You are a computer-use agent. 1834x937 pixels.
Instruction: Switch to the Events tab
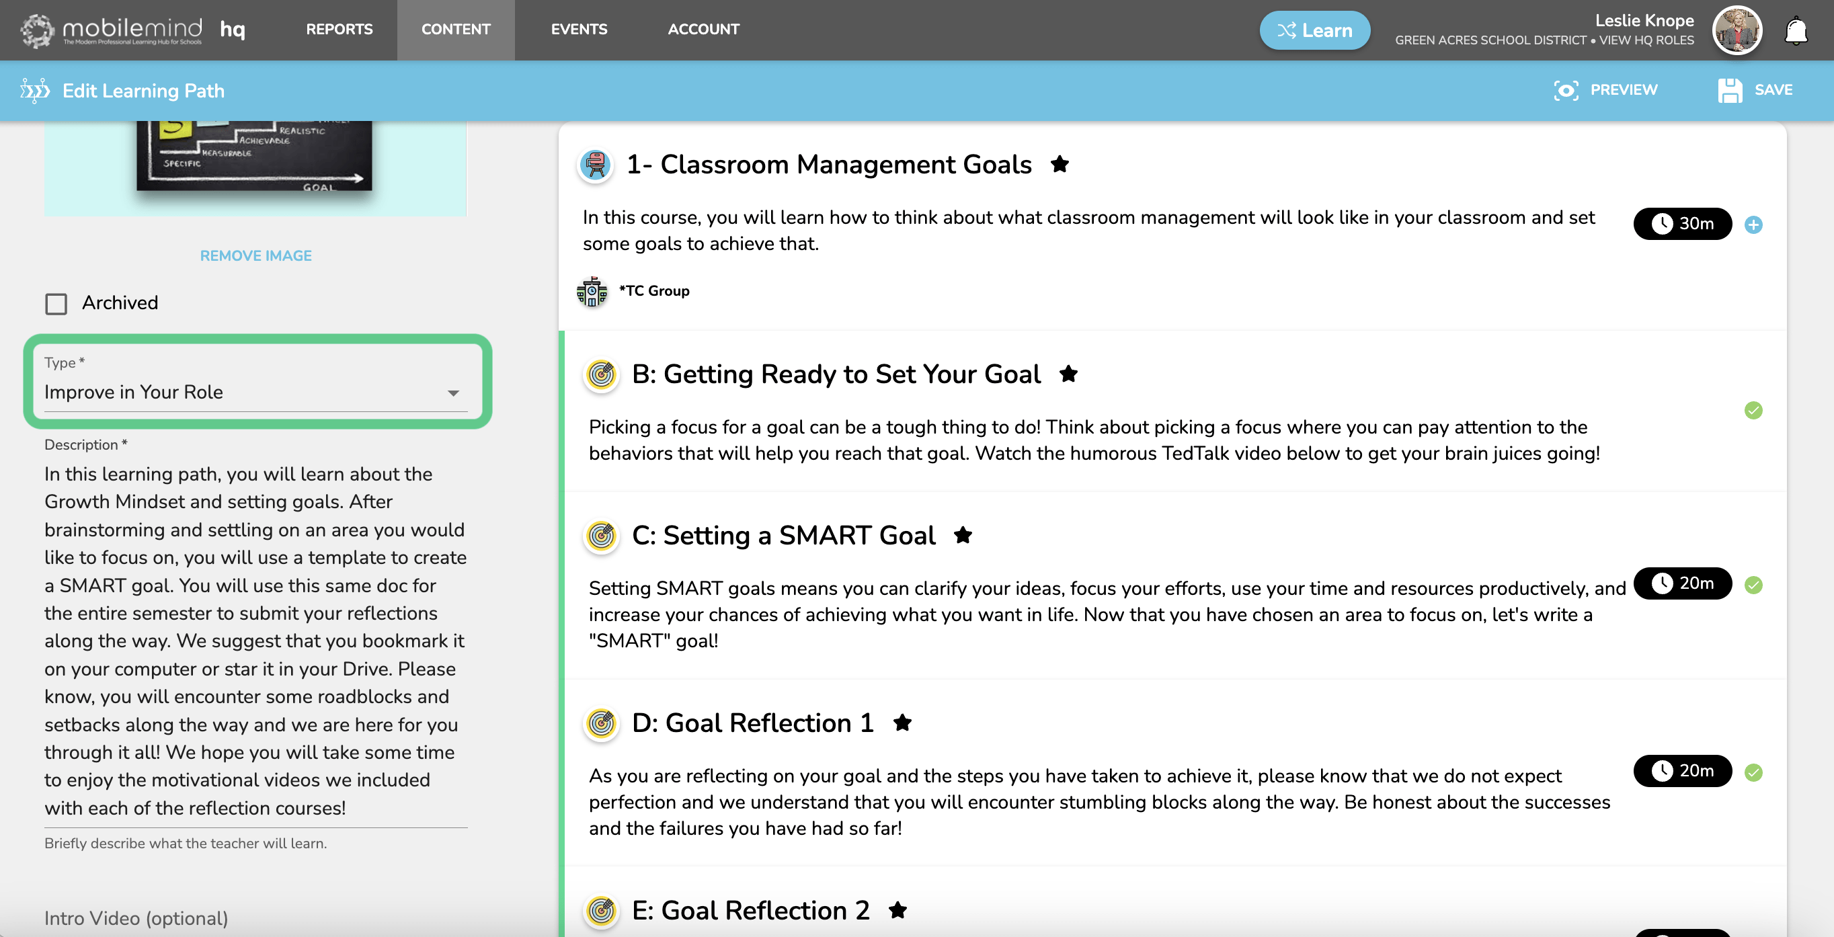pyautogui.click(x=578, y=29)
